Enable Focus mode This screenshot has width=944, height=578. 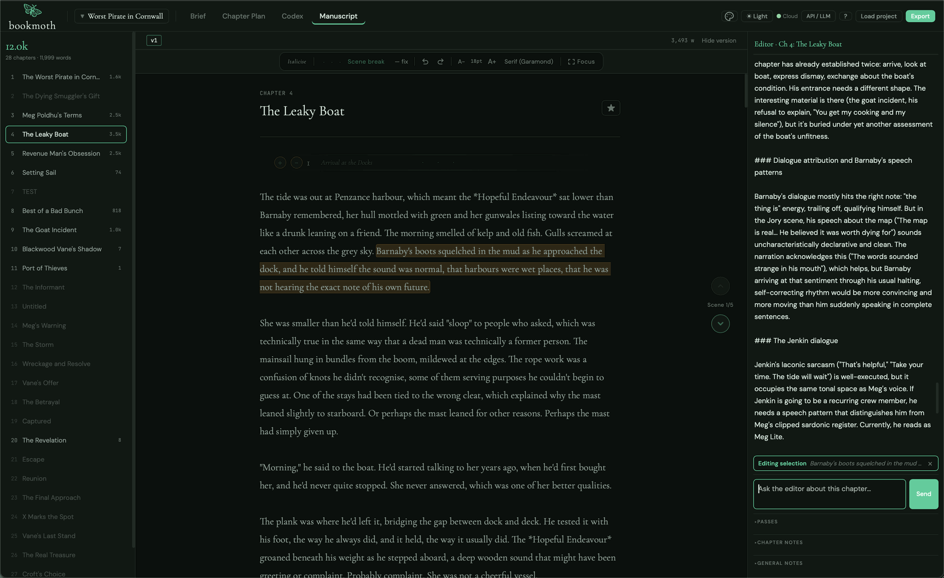pos(581,61)
